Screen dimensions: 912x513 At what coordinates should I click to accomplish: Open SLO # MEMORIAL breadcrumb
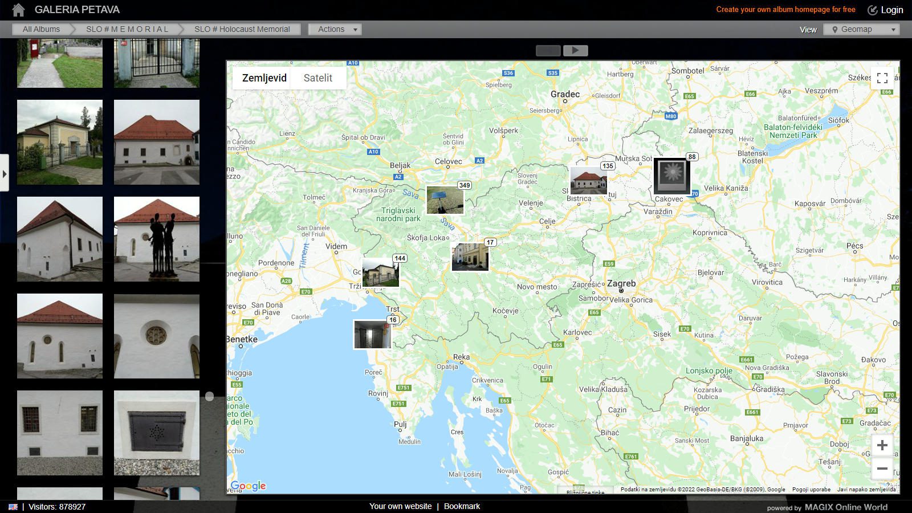128,30
